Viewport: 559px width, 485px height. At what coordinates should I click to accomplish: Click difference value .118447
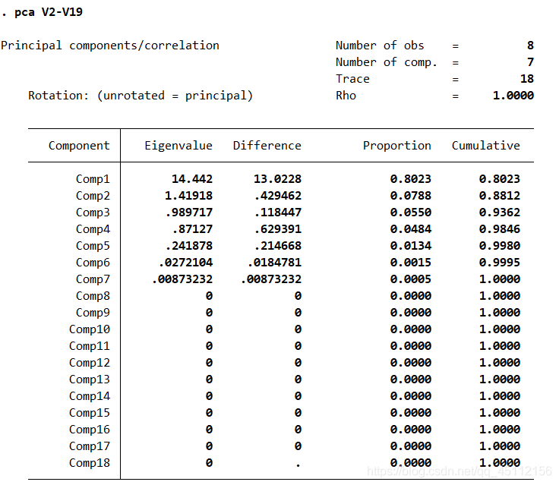[278, 213]
